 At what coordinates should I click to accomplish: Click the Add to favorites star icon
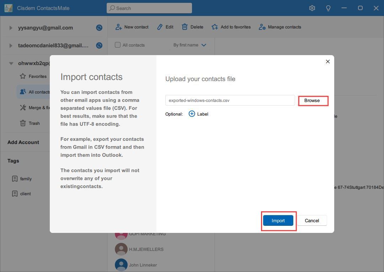pyautogui.click(x=215, y=27)
